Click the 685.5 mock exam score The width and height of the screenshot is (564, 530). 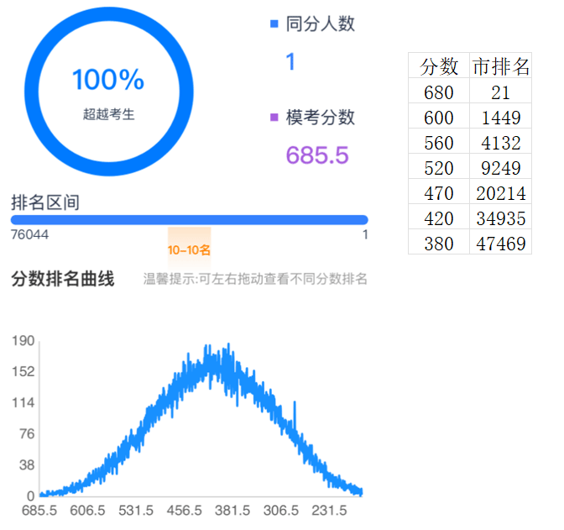[x=316, y=155]
